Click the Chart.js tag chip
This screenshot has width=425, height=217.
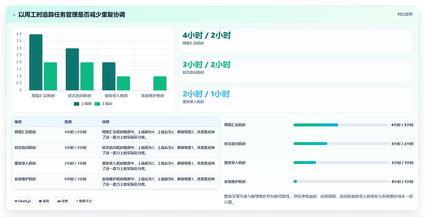click(x=23, y=201)
